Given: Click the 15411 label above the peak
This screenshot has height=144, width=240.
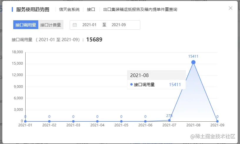Looking at the screenshot, I should click(x=193, y=56).
